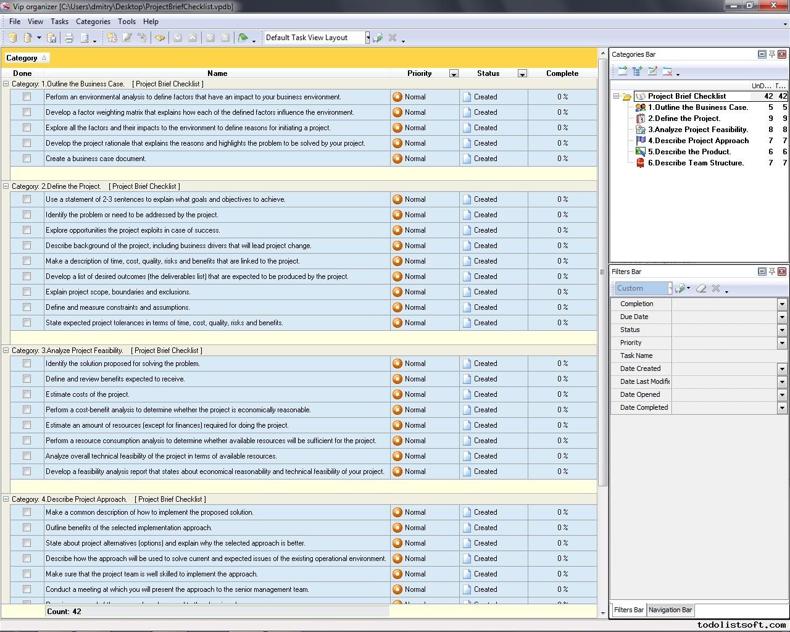Click the Save database icon in the toolbar
The image size is (790, 632).
tap(52, 38)
